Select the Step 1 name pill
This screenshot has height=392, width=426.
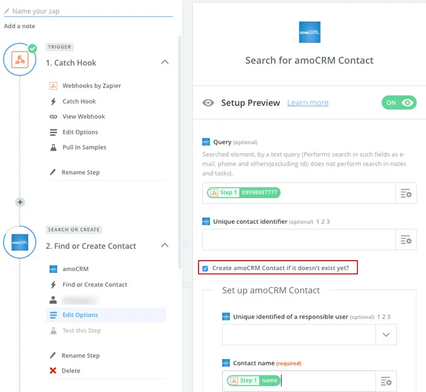coord(254,380)
